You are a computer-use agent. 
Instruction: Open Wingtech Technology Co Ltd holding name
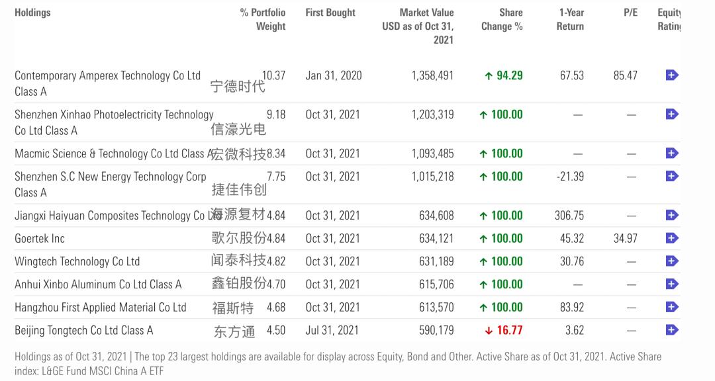pyautogui.click(x=77, y=261)
